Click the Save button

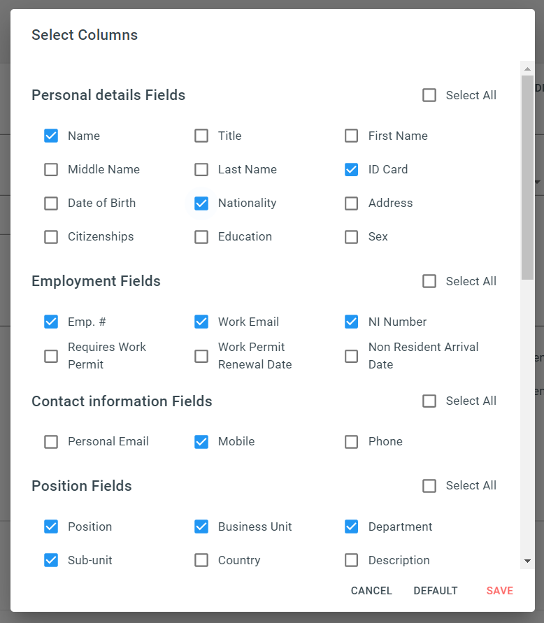pos(499,591)
